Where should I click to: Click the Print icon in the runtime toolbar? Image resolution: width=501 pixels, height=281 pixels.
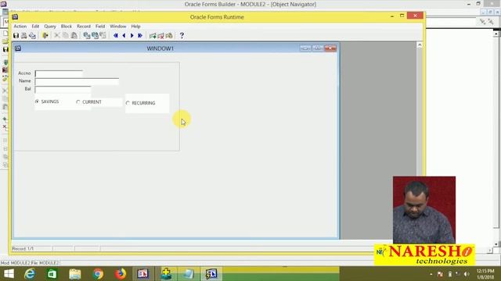pyautogui.click(x=24, y=35)
